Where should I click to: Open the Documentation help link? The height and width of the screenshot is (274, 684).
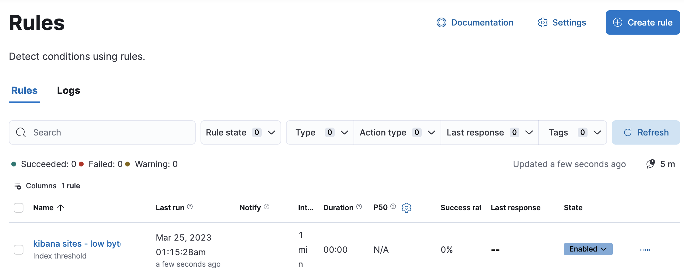tap(475, 22)
